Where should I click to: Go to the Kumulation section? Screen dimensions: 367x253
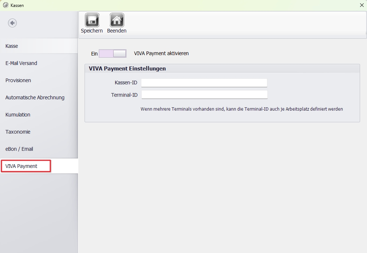coord(18,115)
